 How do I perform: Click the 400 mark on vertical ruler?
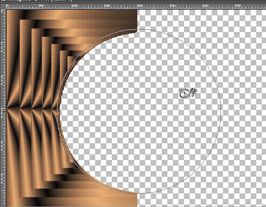[x=2, y=146]
